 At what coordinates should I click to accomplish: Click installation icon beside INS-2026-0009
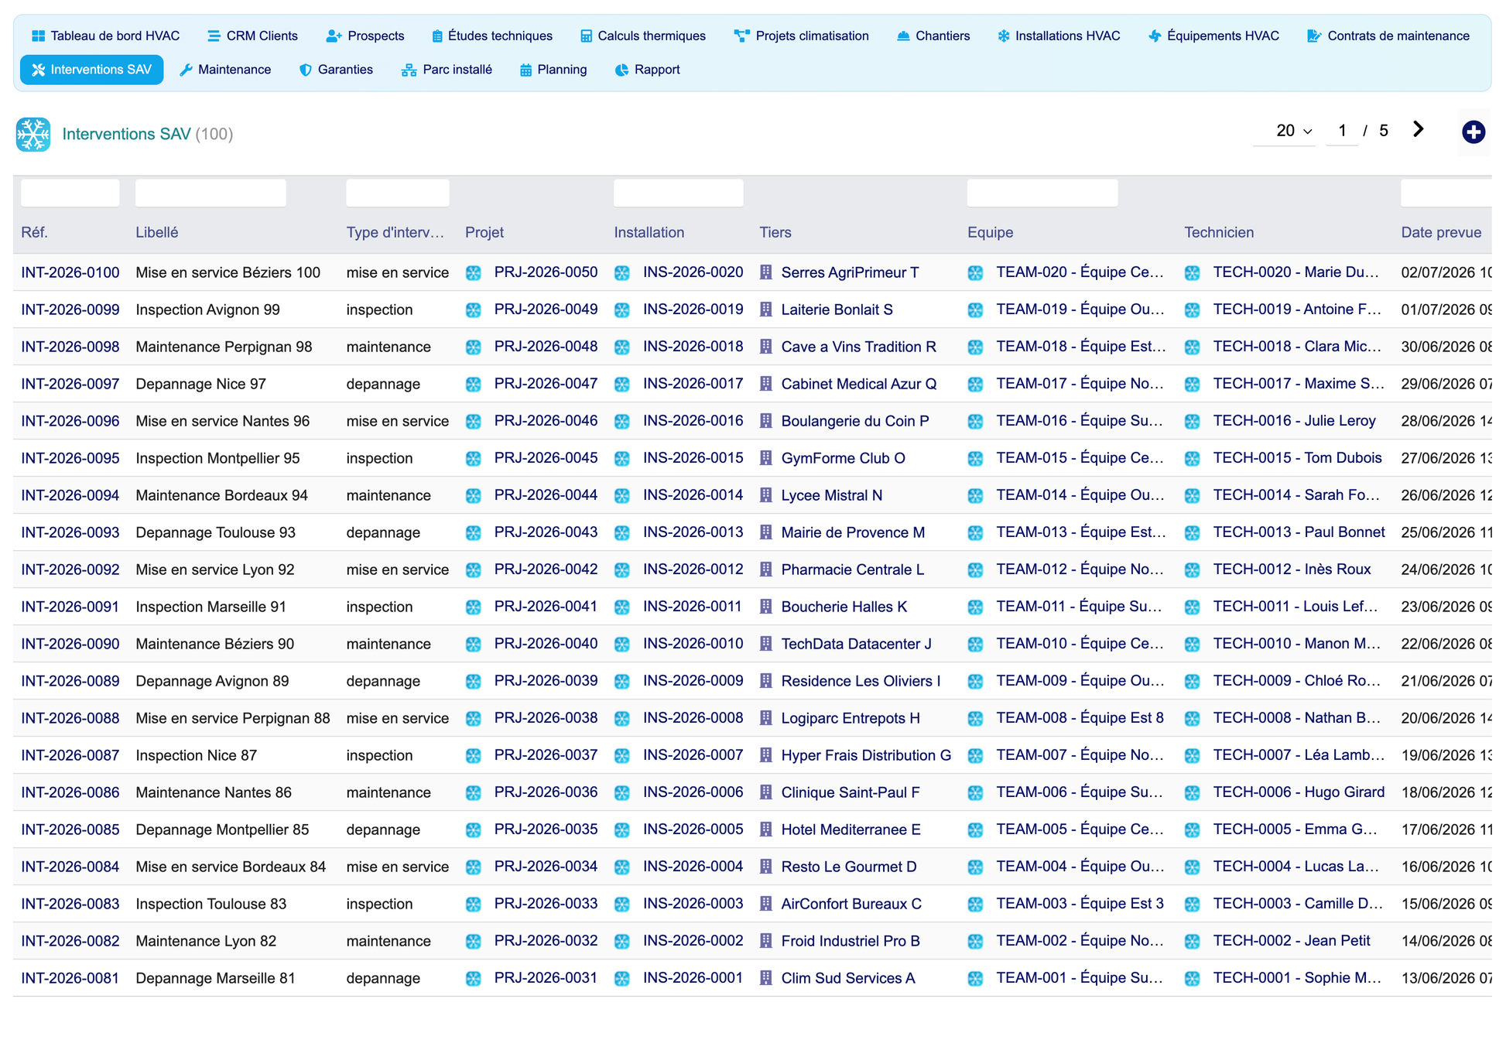622,681
